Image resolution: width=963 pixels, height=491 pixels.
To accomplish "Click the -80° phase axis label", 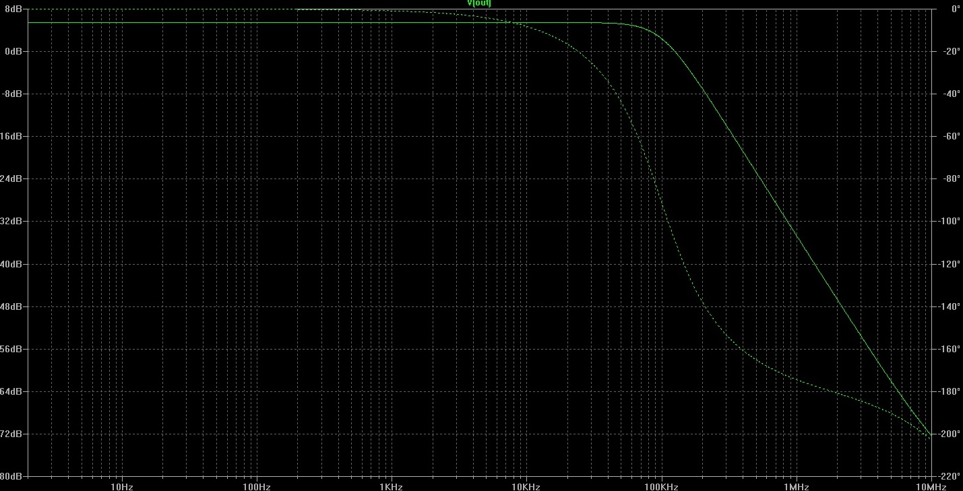I will pos(951,178).
